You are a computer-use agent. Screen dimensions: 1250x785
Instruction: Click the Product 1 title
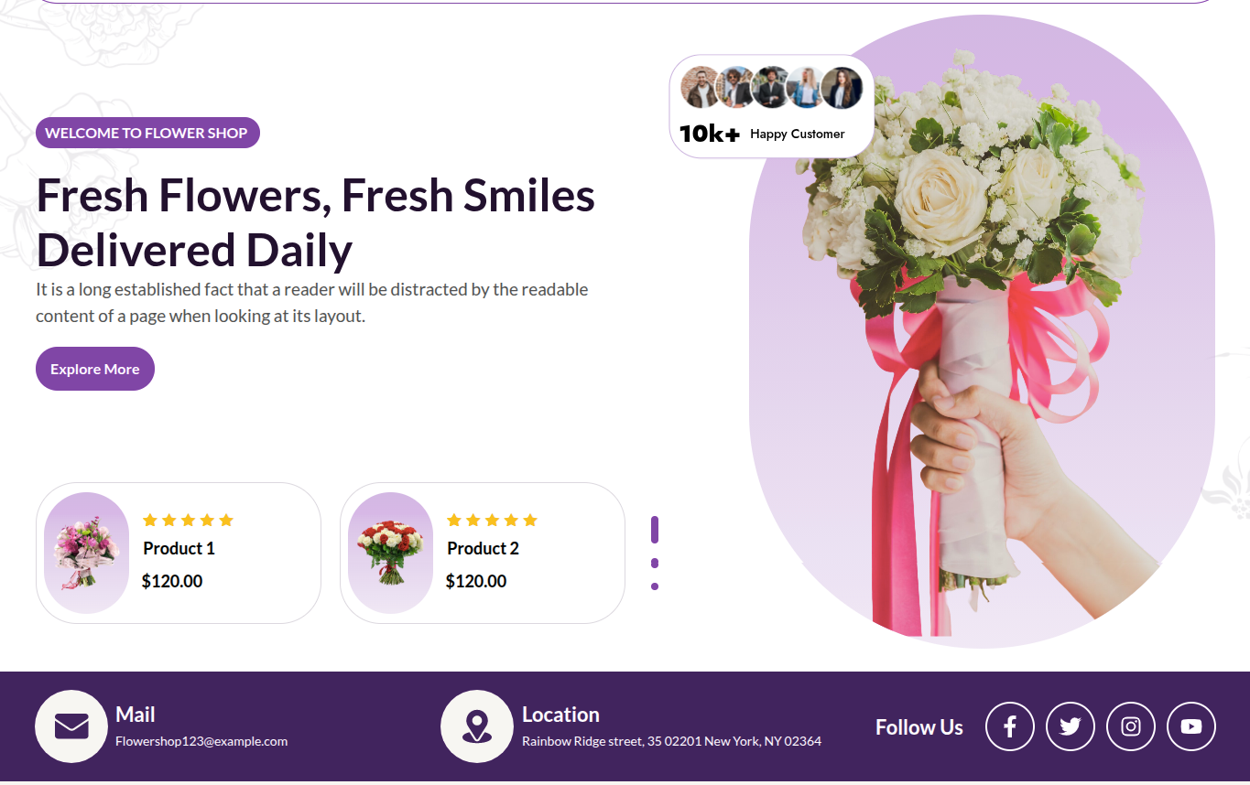tap(179, 549)
